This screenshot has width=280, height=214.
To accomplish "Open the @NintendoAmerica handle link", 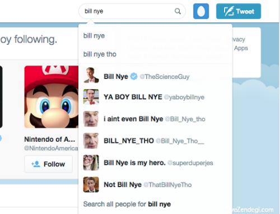I will (51, 148).
